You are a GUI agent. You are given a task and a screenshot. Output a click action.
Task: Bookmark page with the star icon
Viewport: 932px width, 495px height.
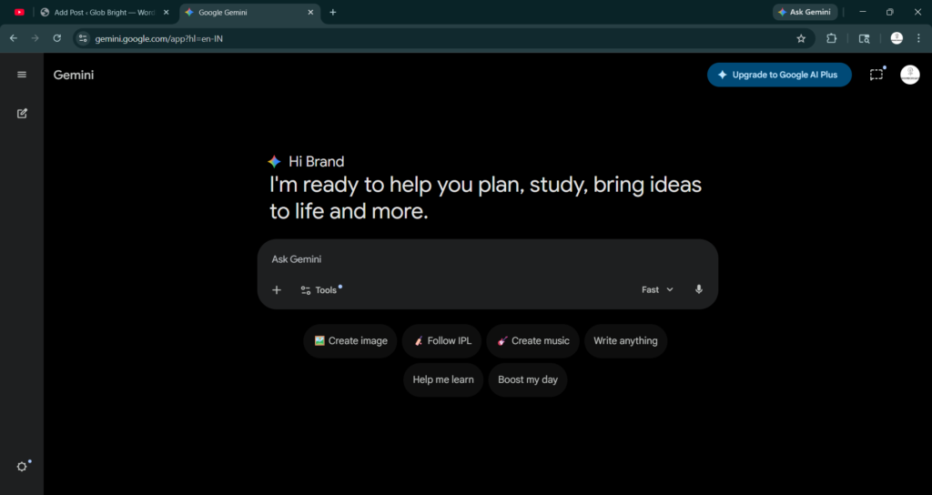click(801, 38)
